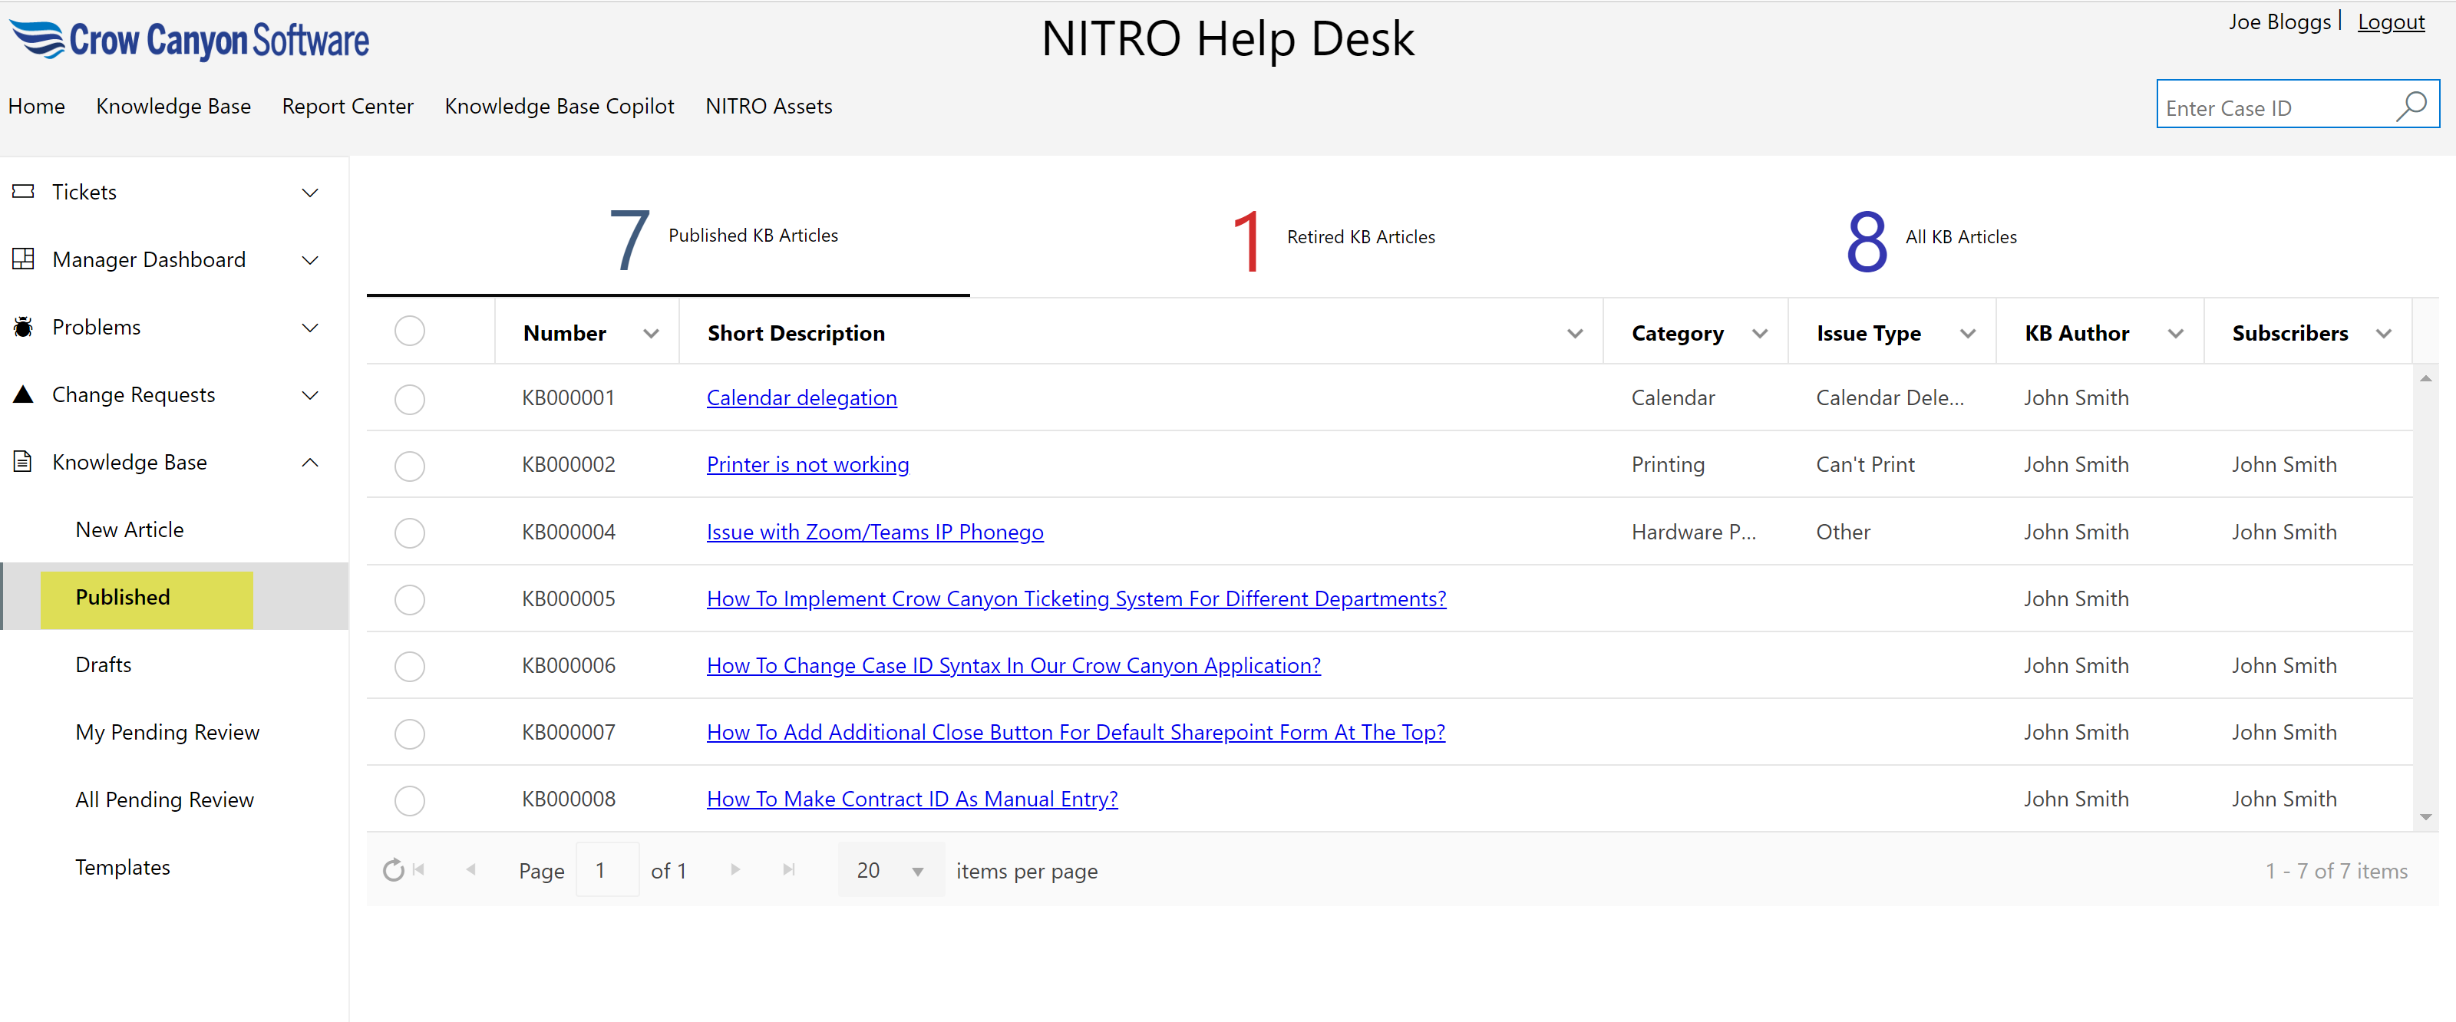Click the grid scrollbar down arrow
This screenshot has height=1022, width=2456.
pos(2425,818)
